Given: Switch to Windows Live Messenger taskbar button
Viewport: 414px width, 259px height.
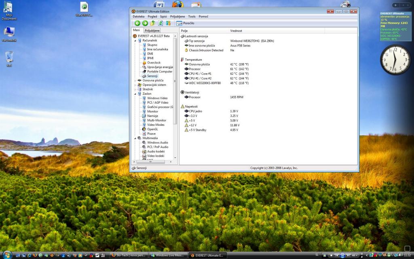Looking at the screenshot, I should 168,255.
